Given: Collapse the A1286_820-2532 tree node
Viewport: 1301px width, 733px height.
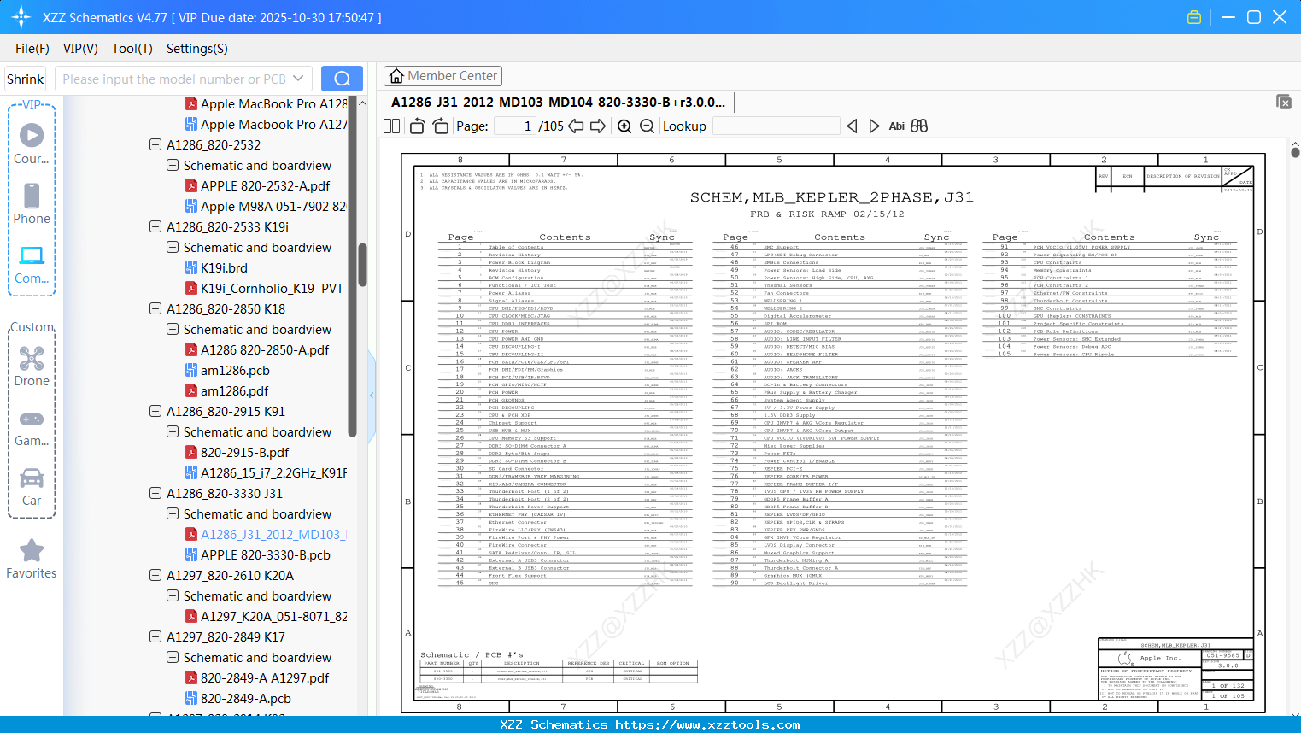Looking at the screenshot, I should [x=155, y=144].
